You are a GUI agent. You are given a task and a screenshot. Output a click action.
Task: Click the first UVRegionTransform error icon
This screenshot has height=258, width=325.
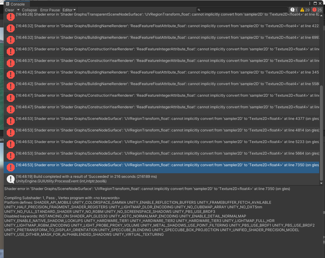pyautogui.click(x=10, y=17)
